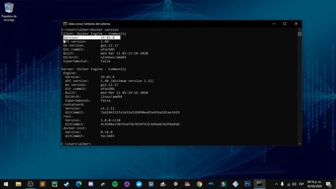This screenshot has width=336, height=189.
Task: Show hidden system tray icons chevron
Action: pyautogui.click(x=276, y=184)
